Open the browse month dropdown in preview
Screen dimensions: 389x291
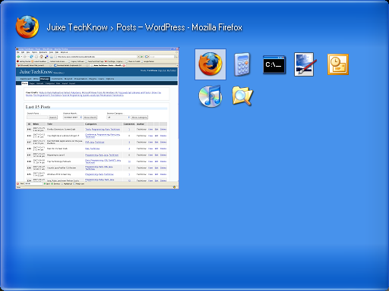[x=72, y=117]
